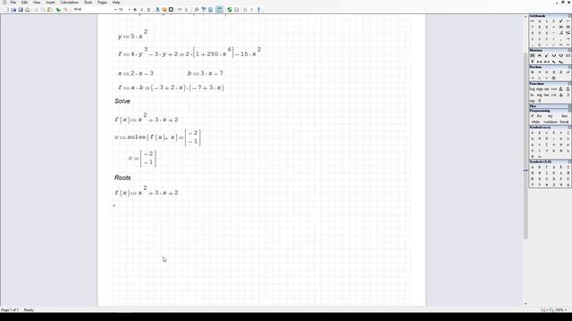Viewport: 572px width, 321px height.
Task: Click the Redo toolbar icon
Action: point(66,10)
